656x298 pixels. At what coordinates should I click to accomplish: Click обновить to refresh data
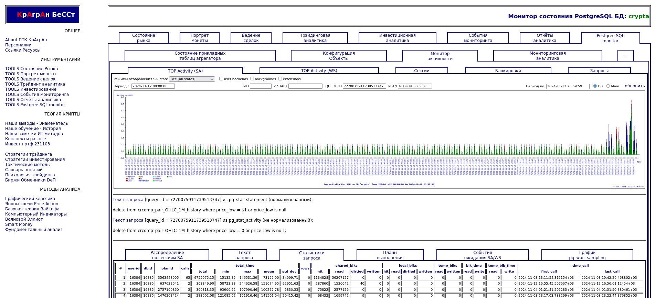coord(634,86)
